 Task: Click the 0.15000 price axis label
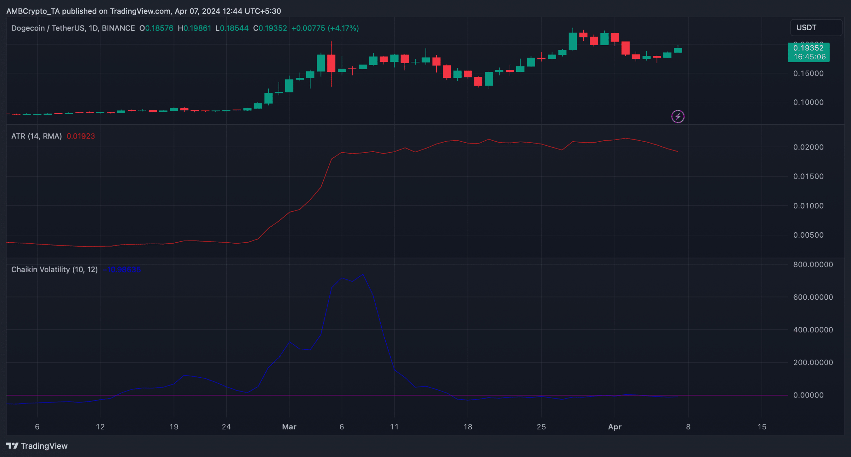(x=808, y=73)
